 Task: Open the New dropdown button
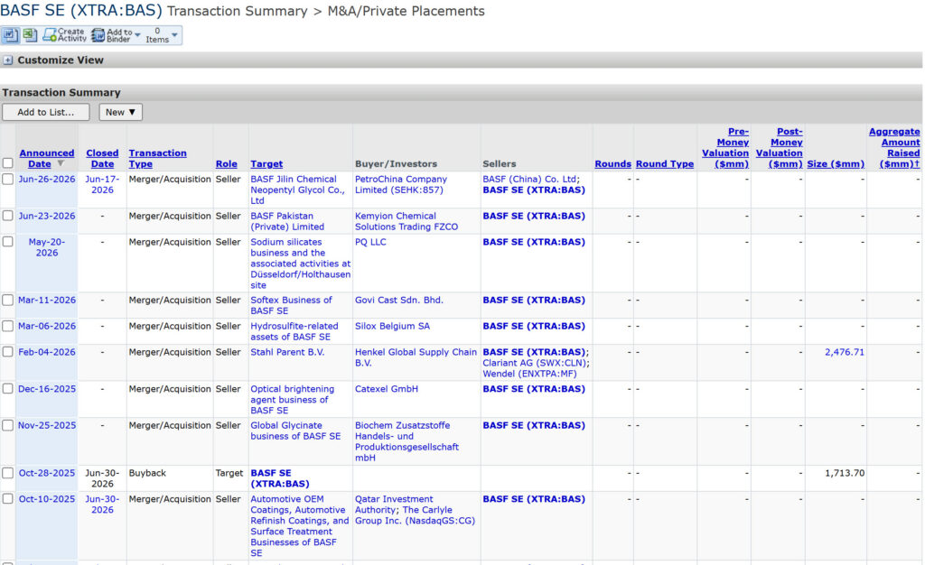point(120,112)
